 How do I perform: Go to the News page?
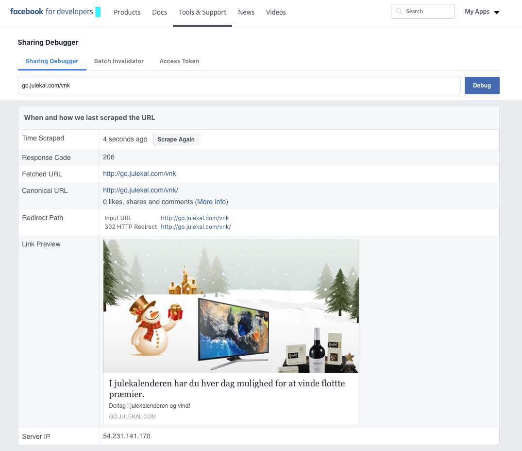coord(246,12)
